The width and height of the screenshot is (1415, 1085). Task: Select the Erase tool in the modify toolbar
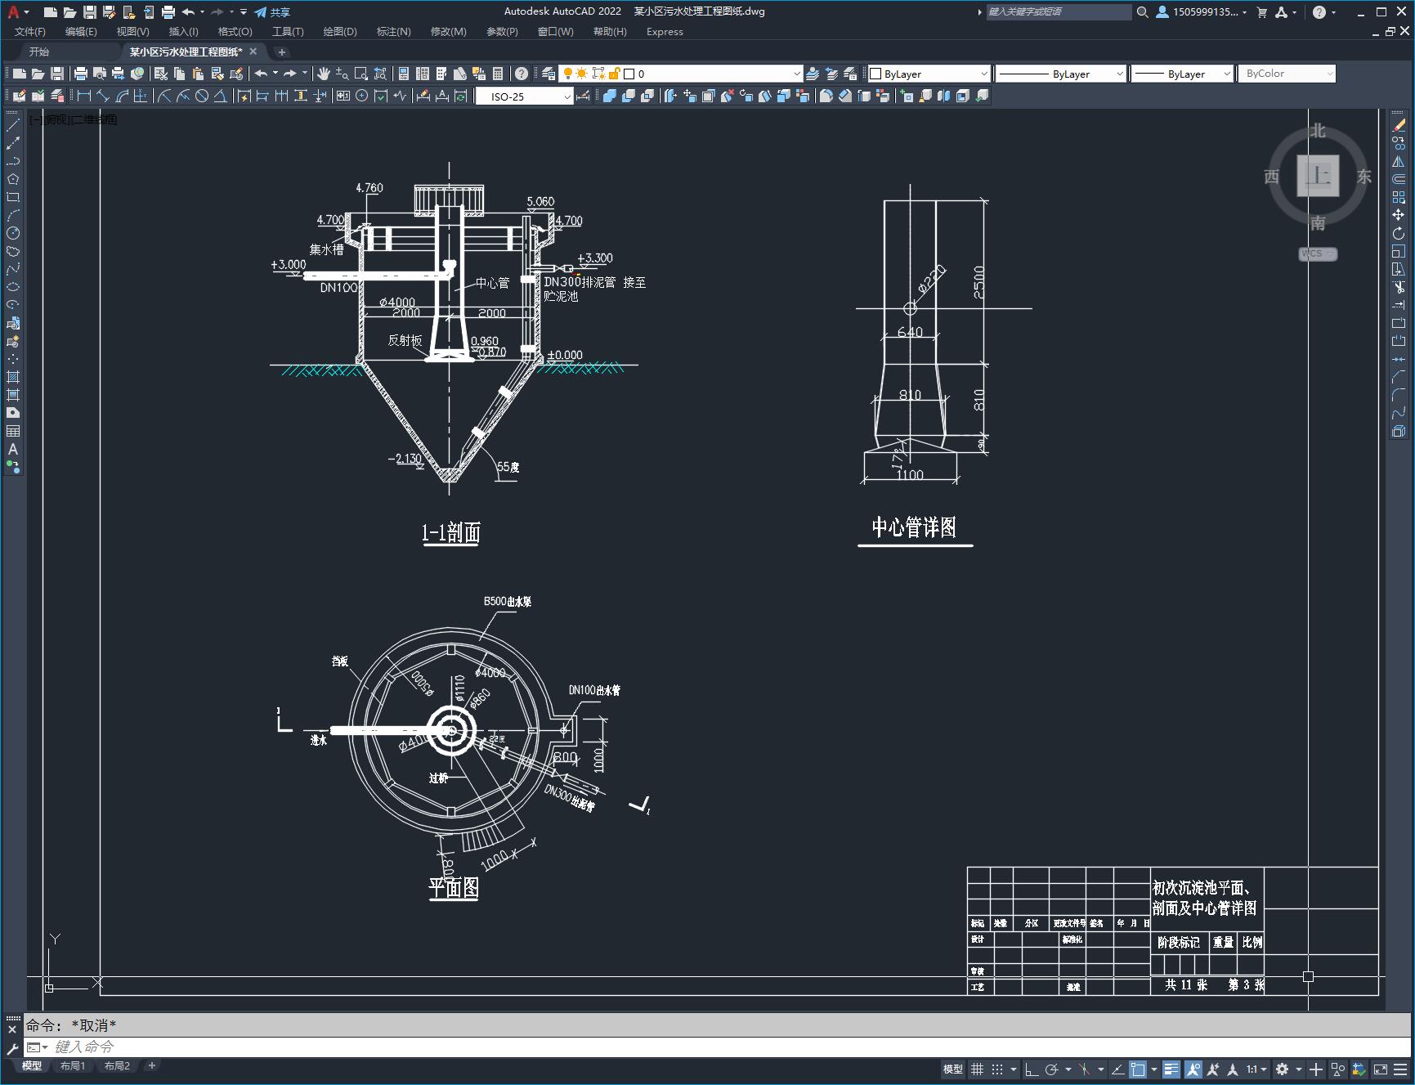pyautogui.click(x=1399, y=125)
